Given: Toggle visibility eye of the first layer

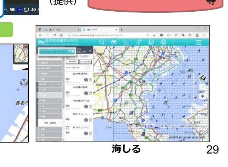Looking at the screenshot, I should pos(68,79).
